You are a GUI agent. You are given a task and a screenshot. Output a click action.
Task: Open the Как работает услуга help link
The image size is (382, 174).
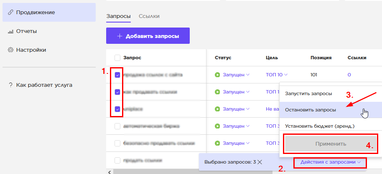point(44,85)
